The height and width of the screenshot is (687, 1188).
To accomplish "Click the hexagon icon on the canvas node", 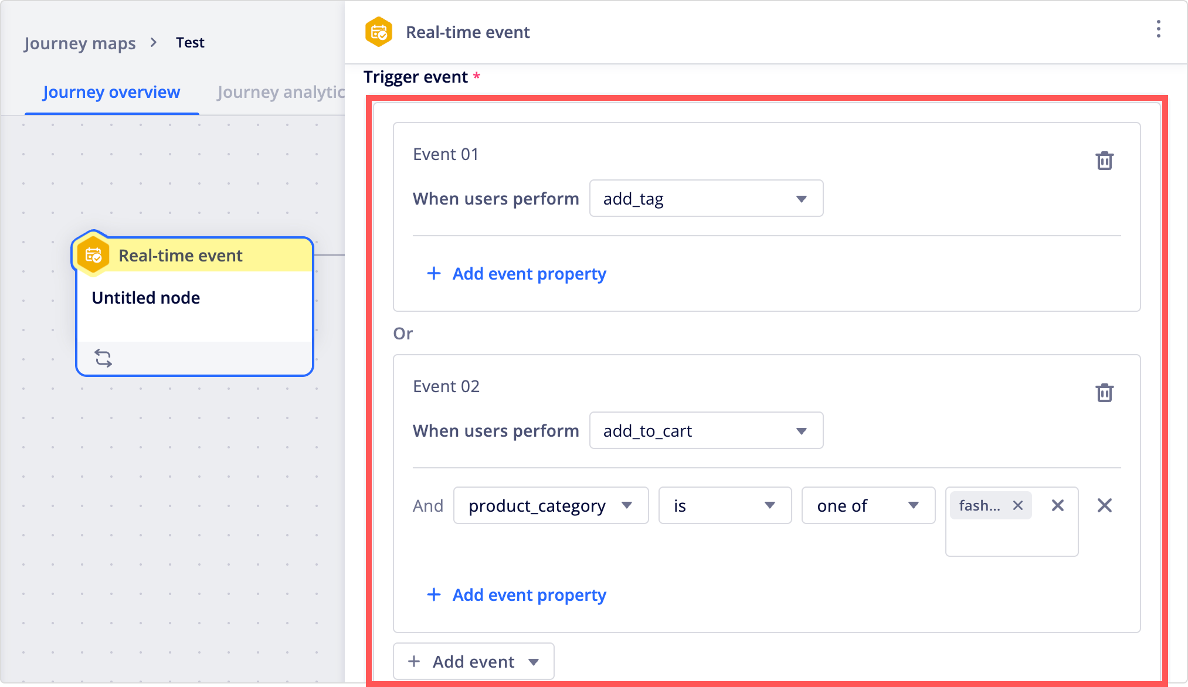I will click(x=94, y=256).
